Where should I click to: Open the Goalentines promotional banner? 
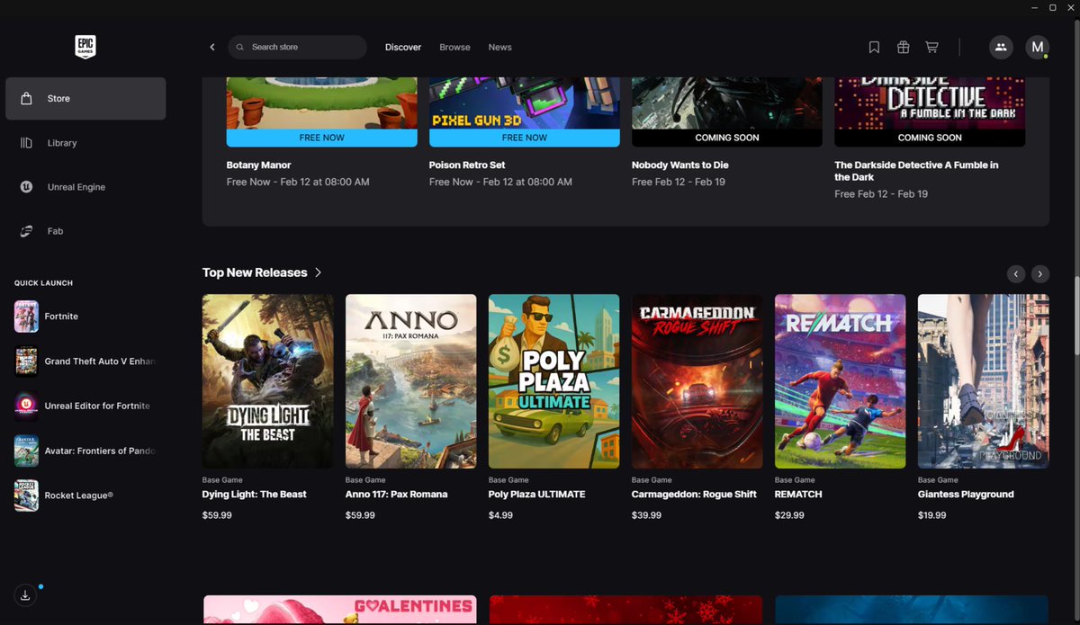[x=340, y=610]
